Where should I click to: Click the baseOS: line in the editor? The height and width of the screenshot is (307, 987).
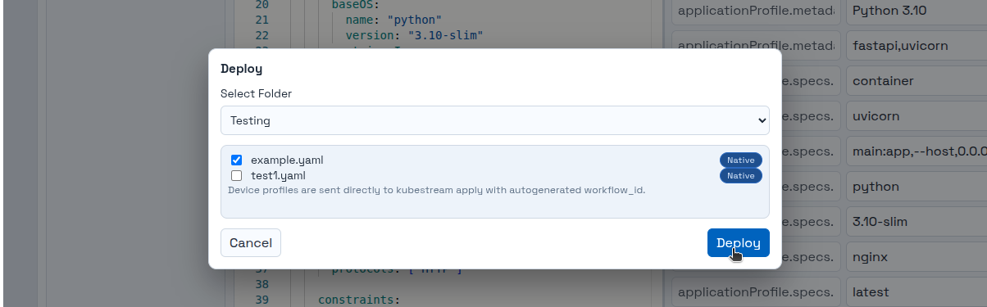pos(355,4)
